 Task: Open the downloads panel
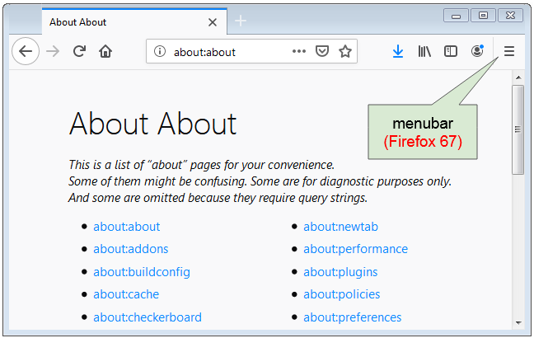click(398, 51)
